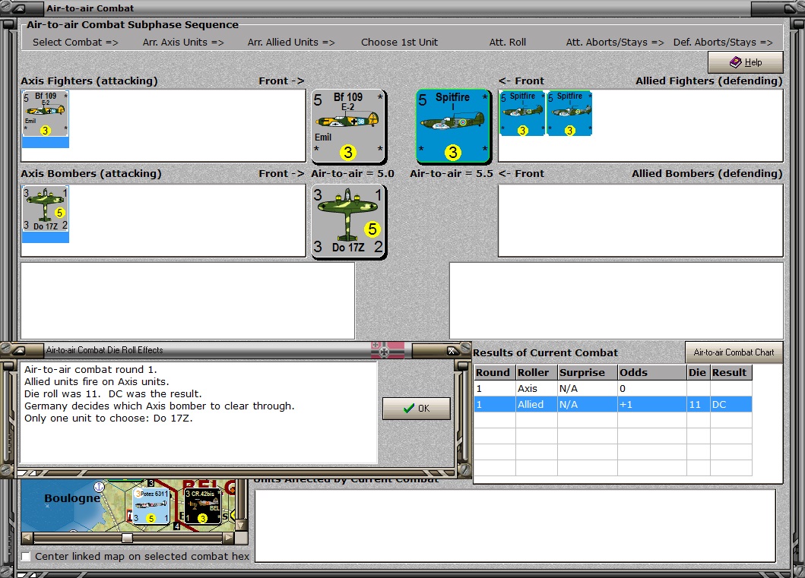
Task: Click Choose 1st Unit subphase step
Action: pyautogui.click(x=399, y=42)
